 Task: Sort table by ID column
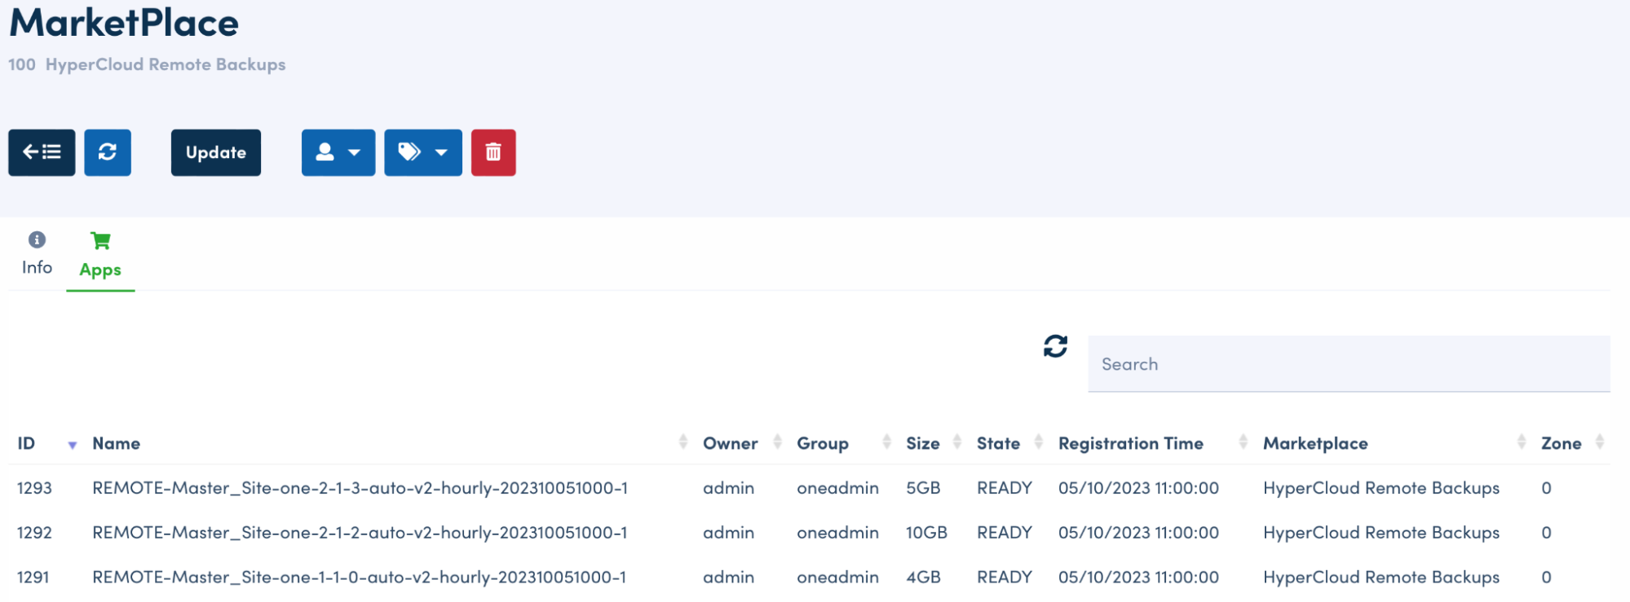click(27, 443)
